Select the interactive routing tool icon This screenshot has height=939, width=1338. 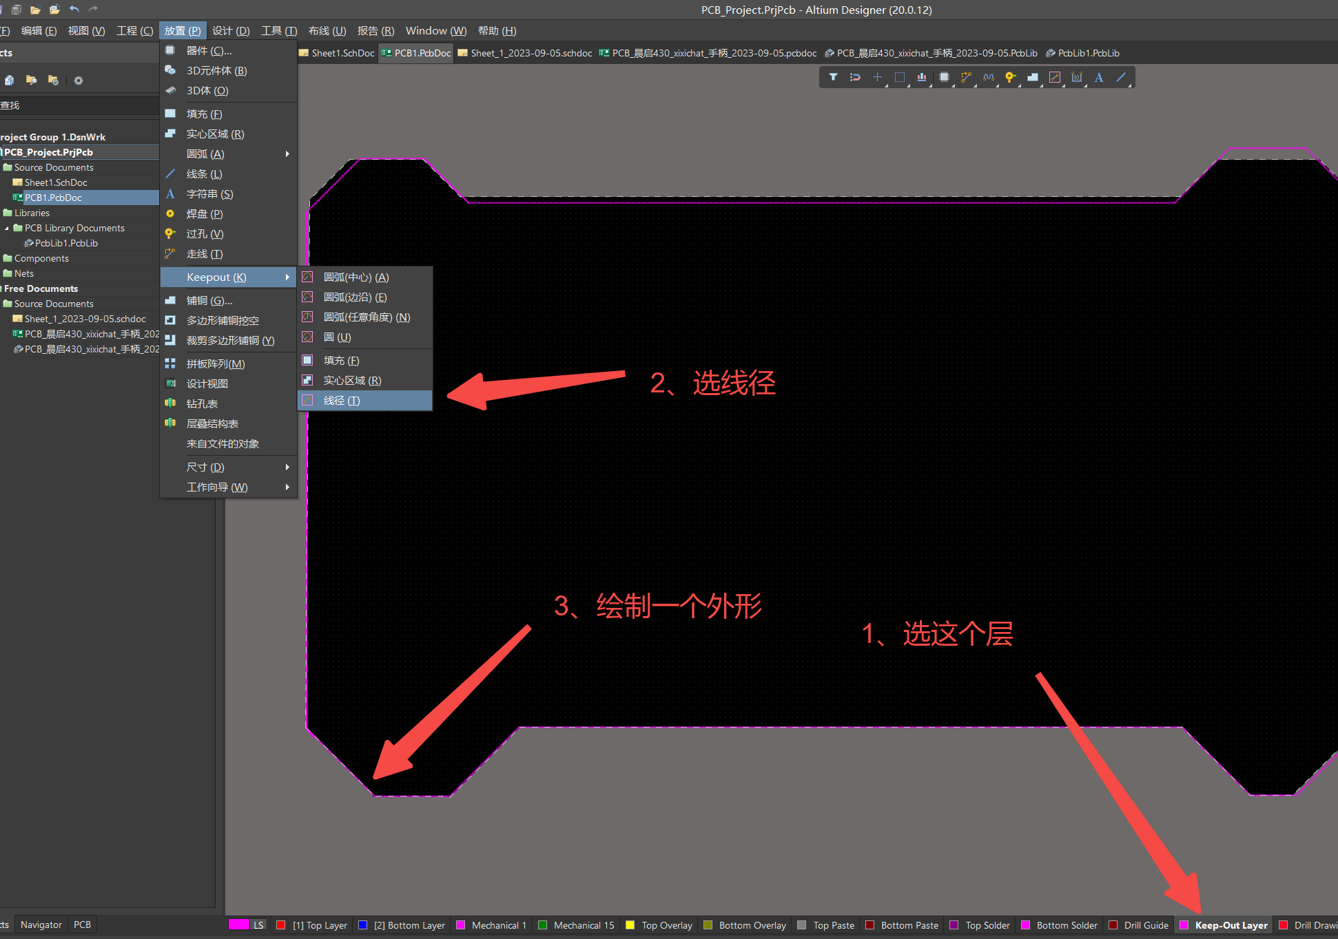point(966,77)
